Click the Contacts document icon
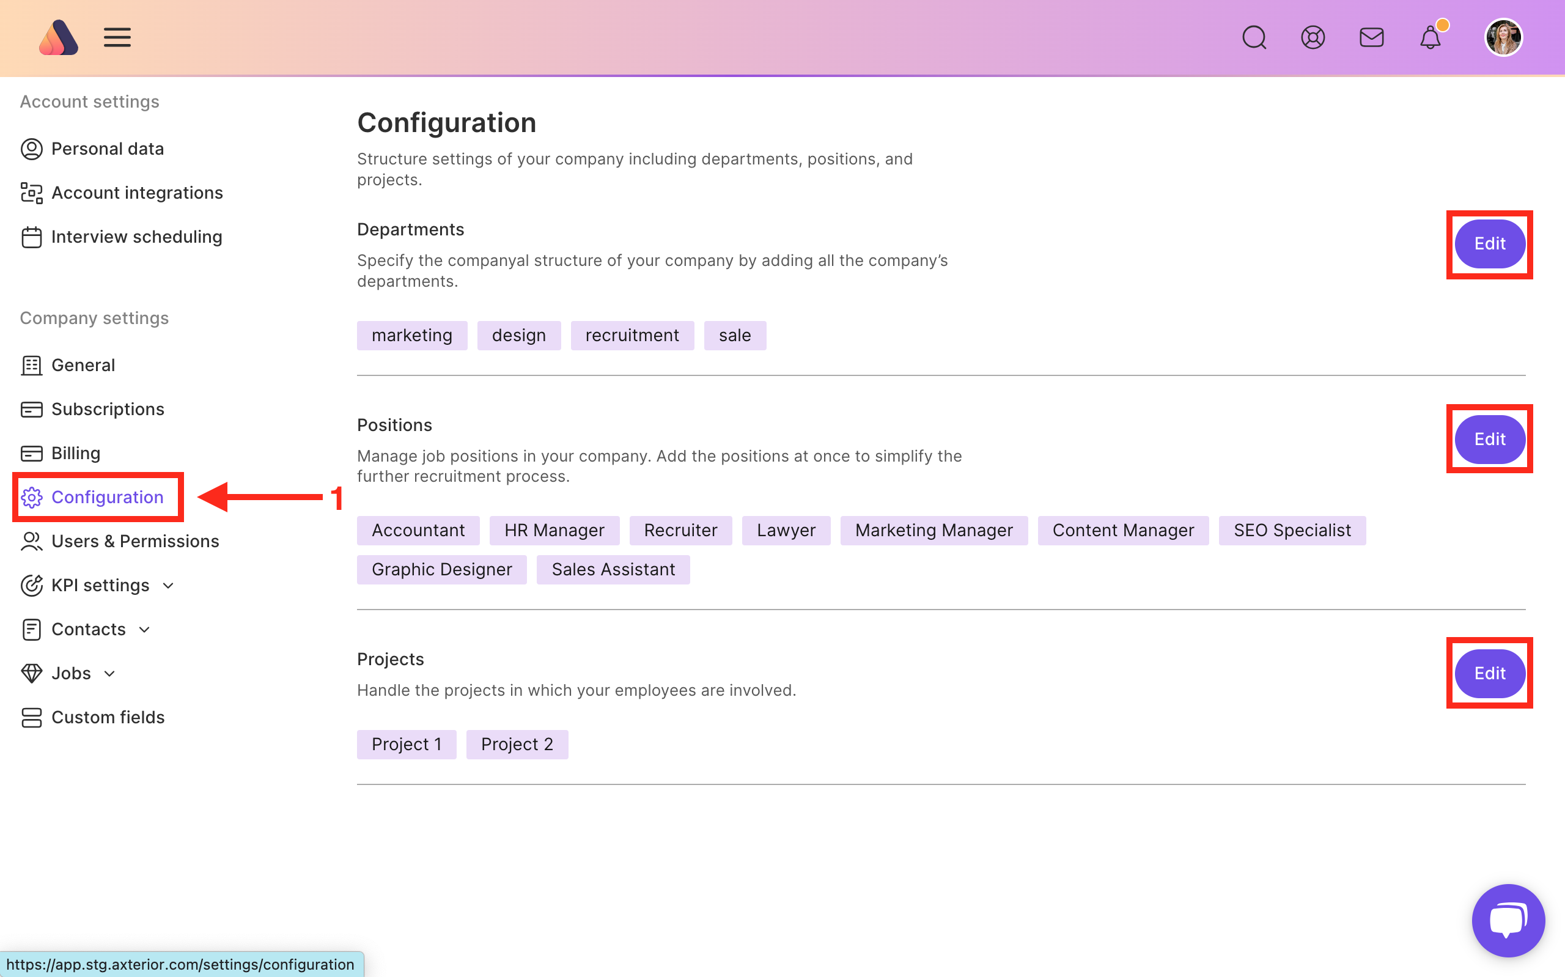The image size is (1565, 977). tap(32, 629)
